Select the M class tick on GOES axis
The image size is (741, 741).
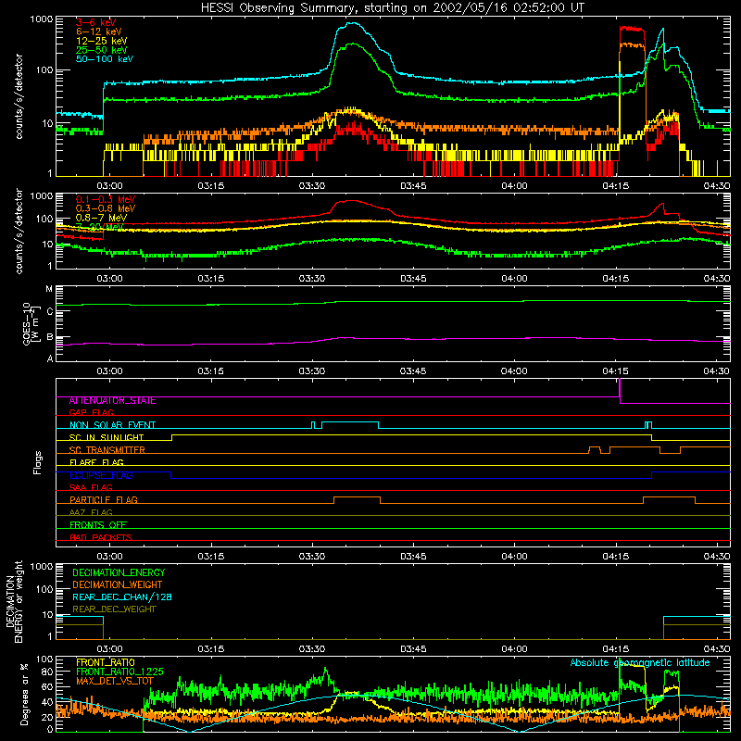coord(49,289)
